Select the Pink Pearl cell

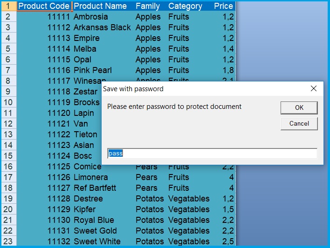(x=93, y=70)
